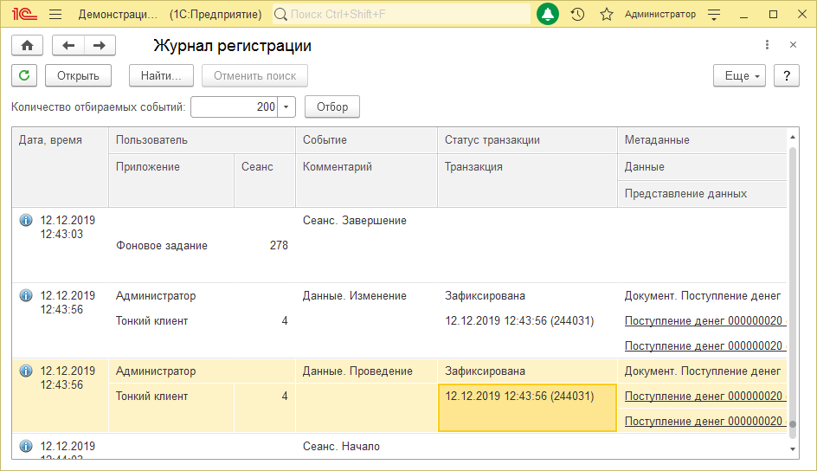Open notifications bell icon

tap(548, 14)
